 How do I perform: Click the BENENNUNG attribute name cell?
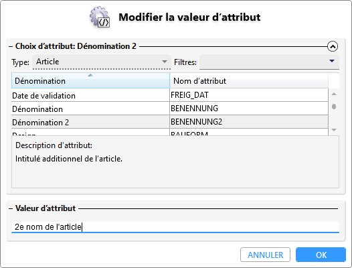point(249,109)
